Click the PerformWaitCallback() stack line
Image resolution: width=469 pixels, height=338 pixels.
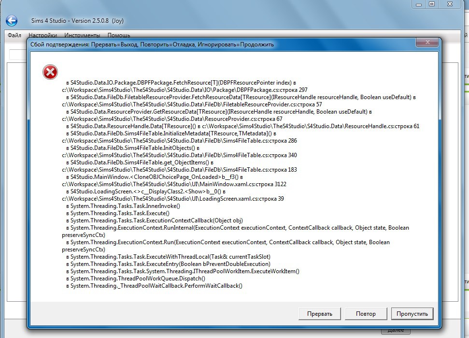pyautogui.click(x=154, y=286)
